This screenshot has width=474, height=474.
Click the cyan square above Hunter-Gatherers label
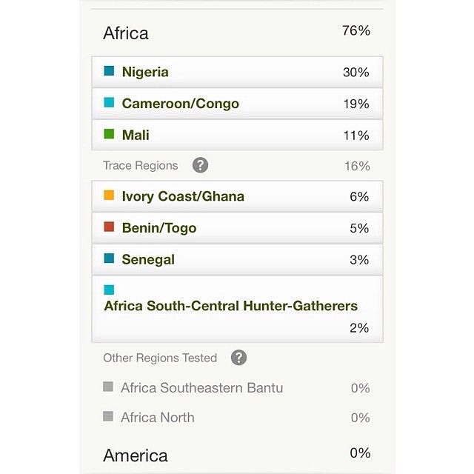(x=109, y=290)
